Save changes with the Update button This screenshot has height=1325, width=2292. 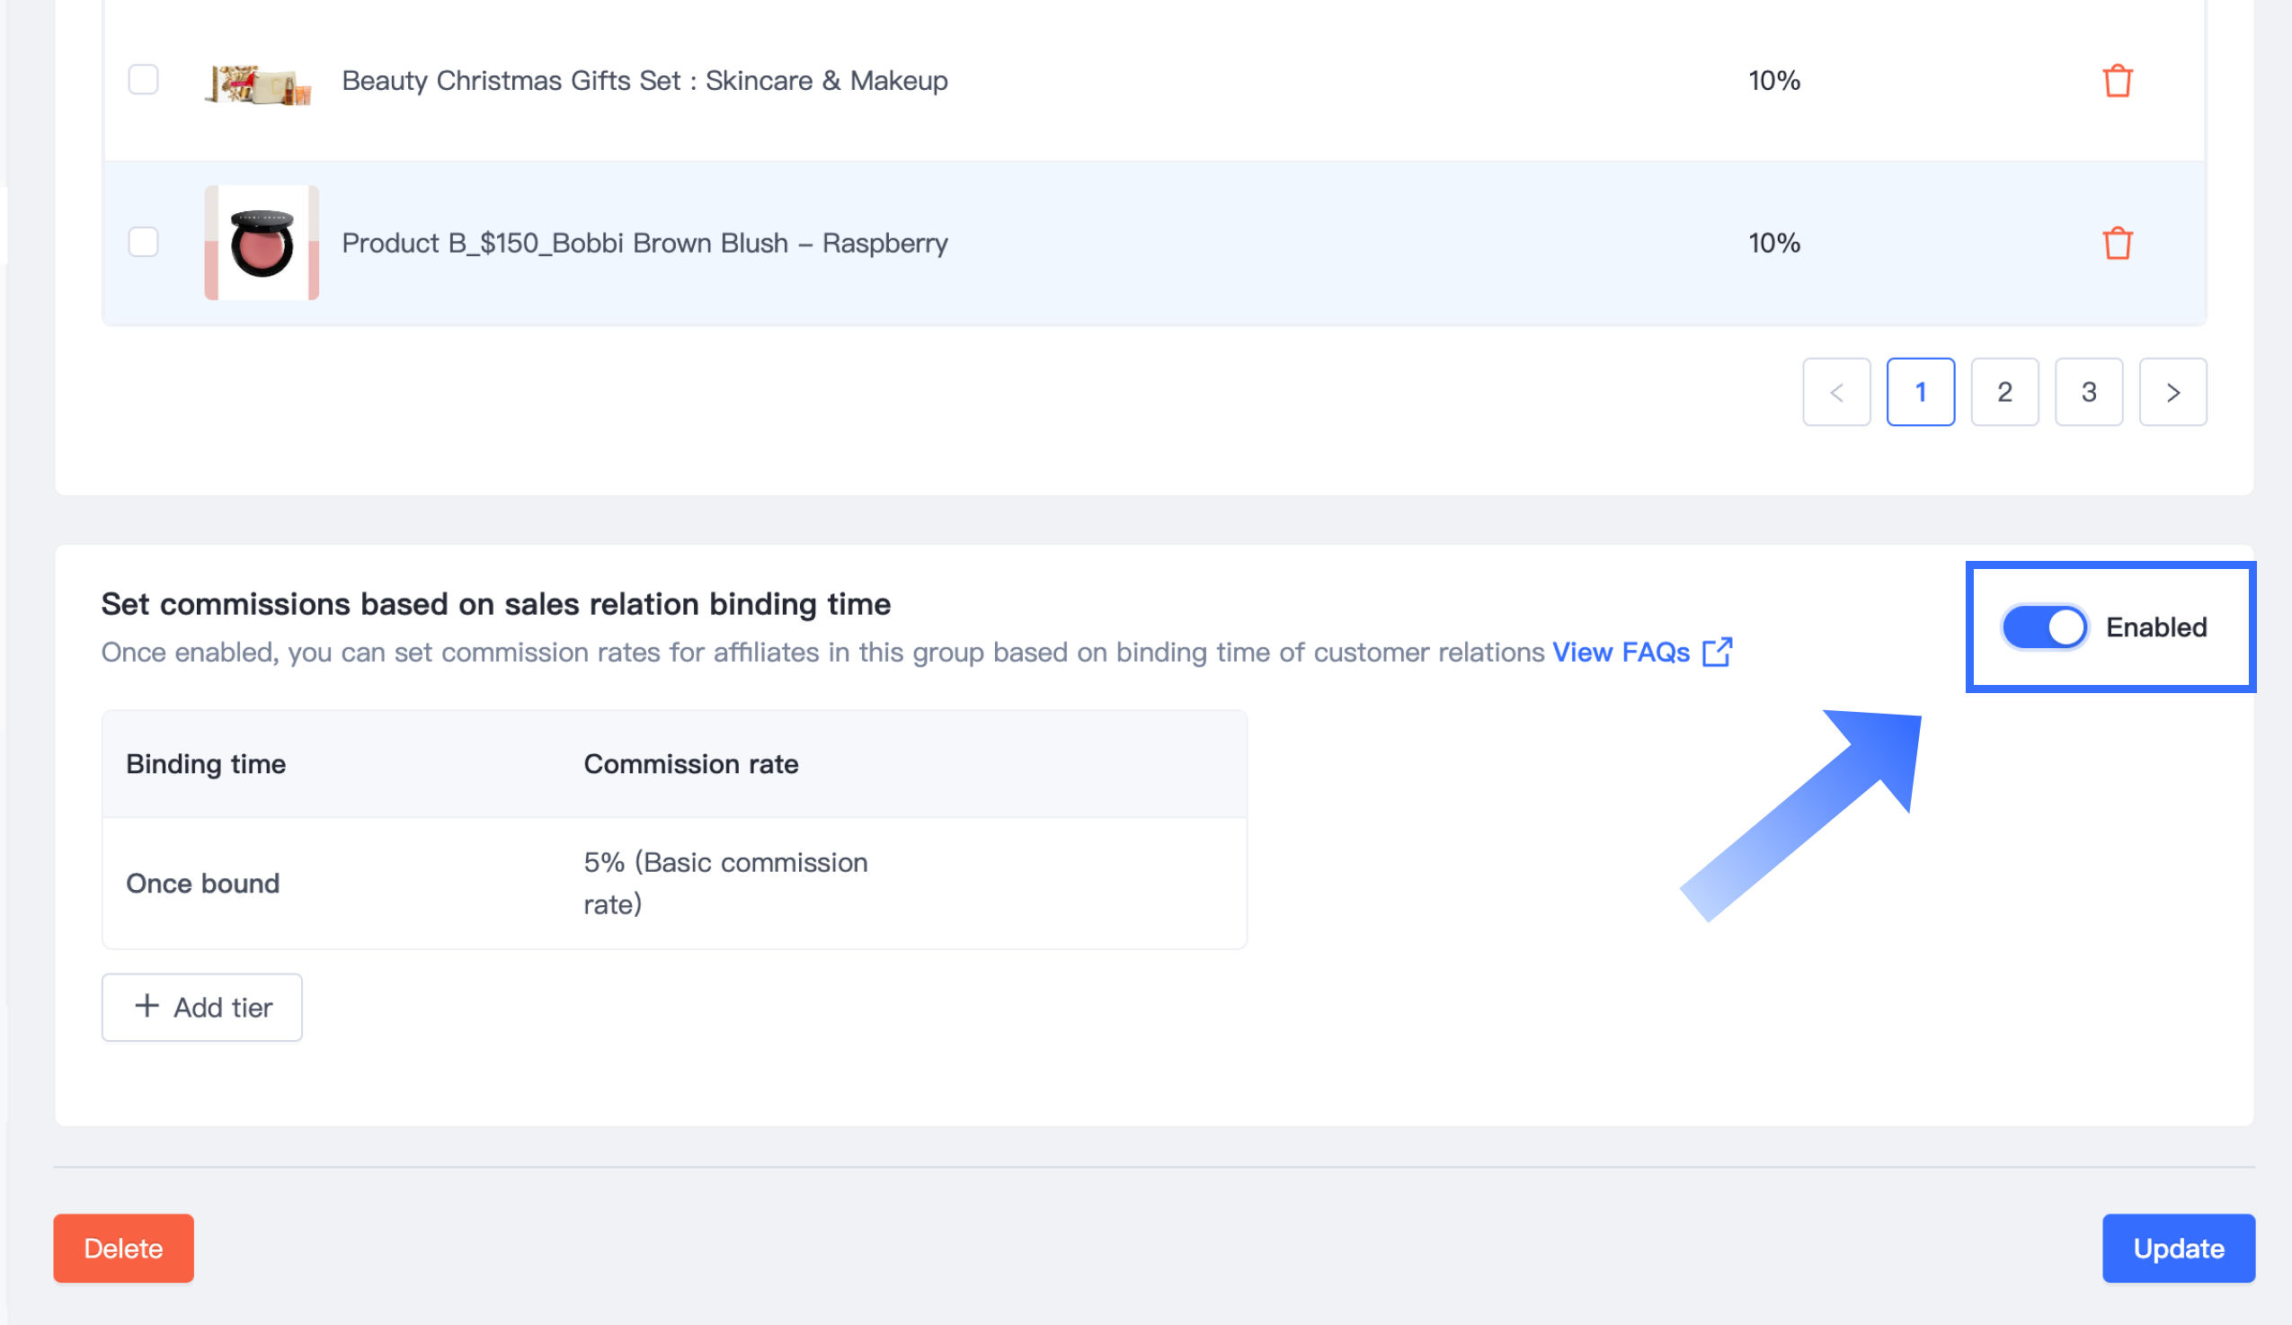click(x=2177, y=1248)
